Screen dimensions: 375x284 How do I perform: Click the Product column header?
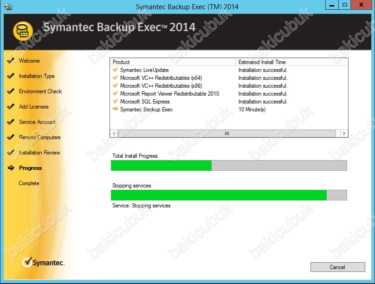coord(173,62)
